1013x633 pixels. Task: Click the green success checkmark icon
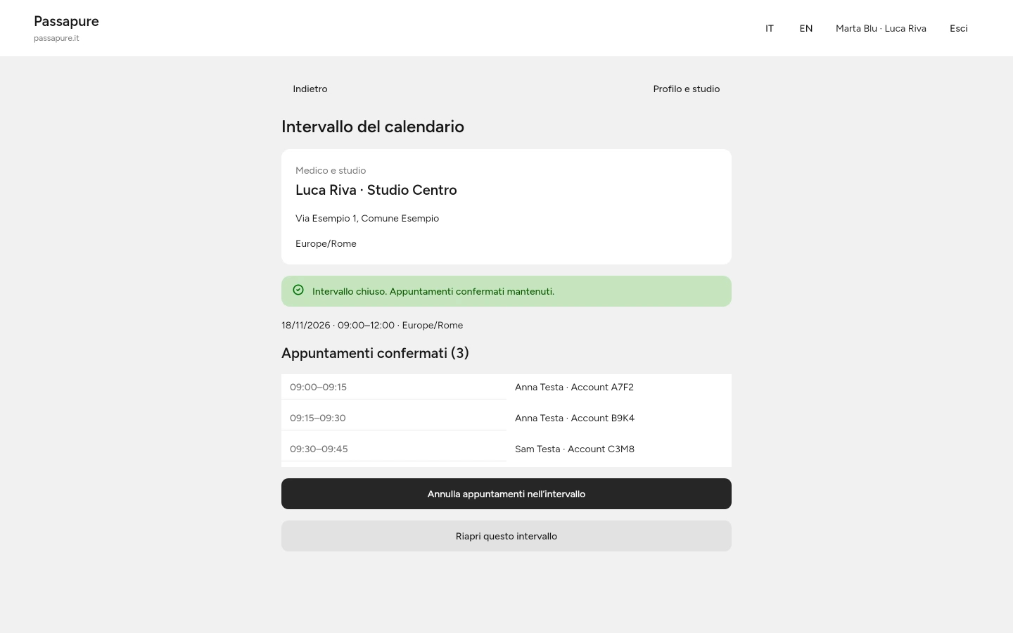(x=298, y=290)
